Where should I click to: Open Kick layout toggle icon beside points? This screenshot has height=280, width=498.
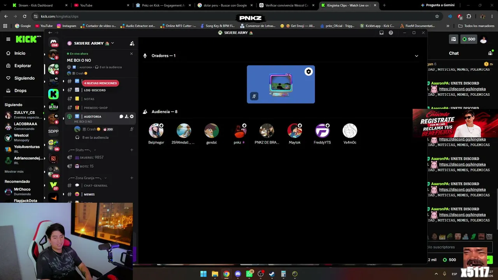click(454, 39)
